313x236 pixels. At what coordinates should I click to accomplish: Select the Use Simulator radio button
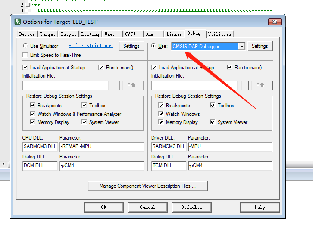[x=25, y=46]
